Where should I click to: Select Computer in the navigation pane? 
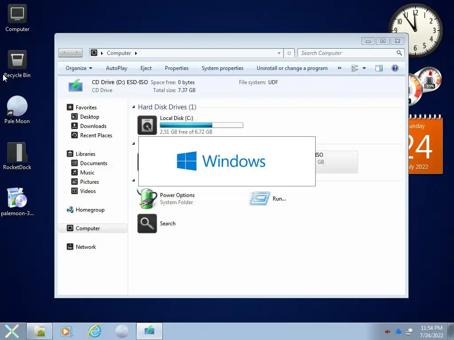(x=93, y=228)
